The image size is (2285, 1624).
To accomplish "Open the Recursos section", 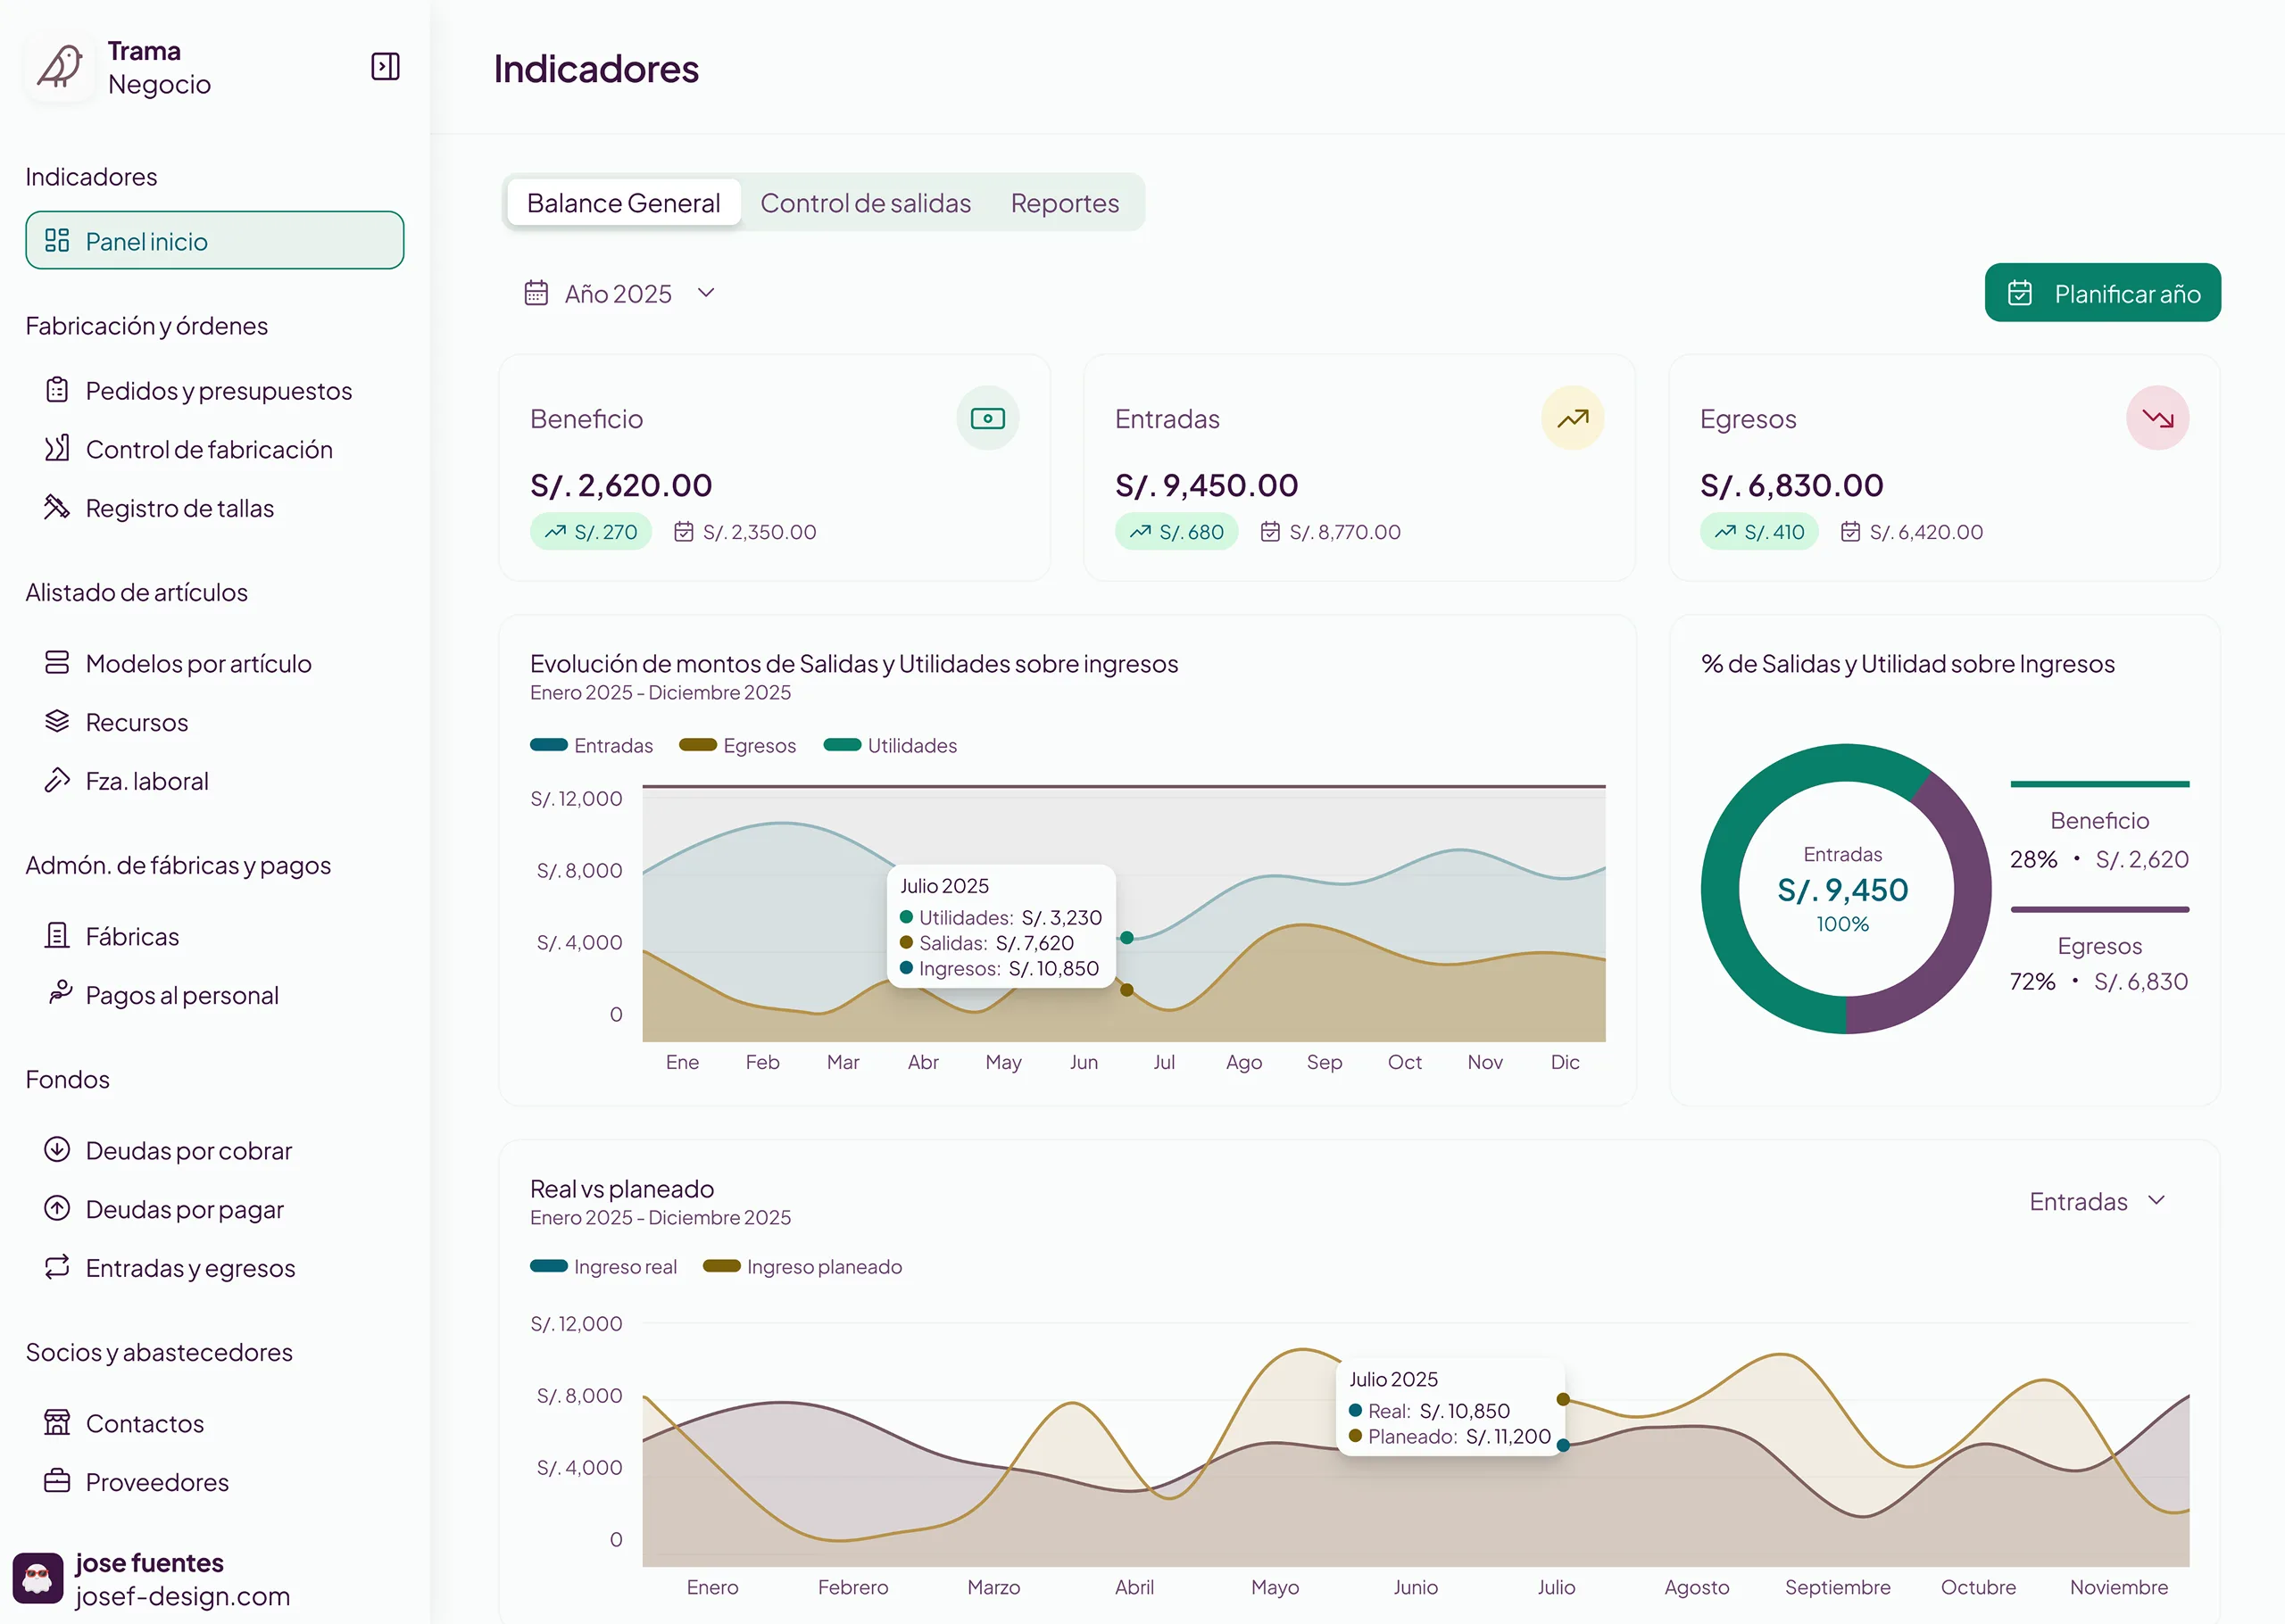I will (x=116, y=722).
